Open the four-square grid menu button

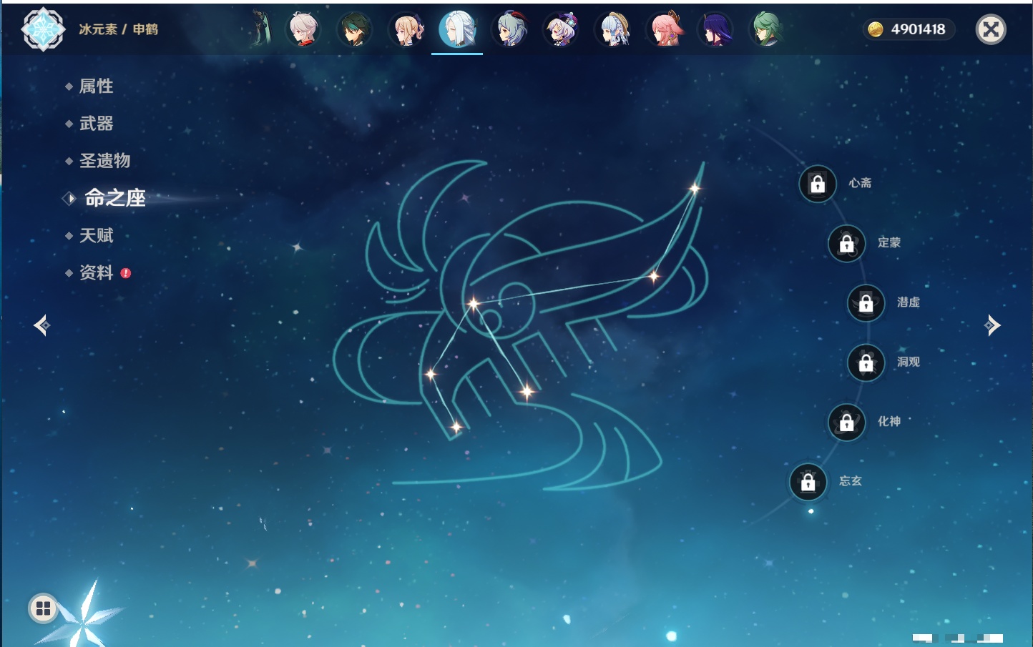(43, 608)
